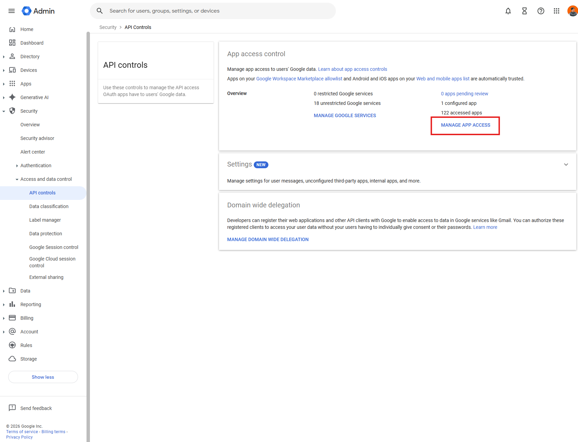
Task: Expand the Account section arrow
Action: point(4,332)
